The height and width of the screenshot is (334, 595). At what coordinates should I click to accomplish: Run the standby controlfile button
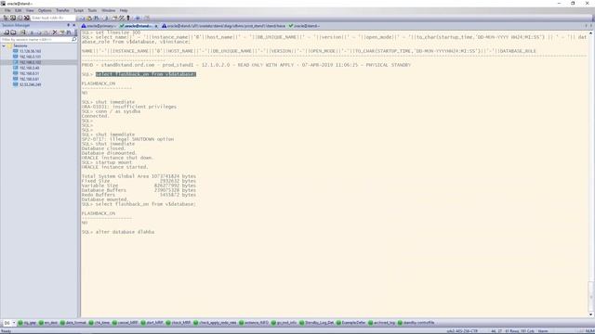click(416, 323)
